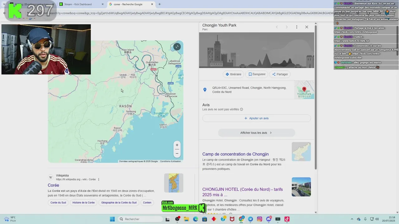Open Microsoft Store from the taskbar
Viewport: 399px width, 224px height.
pos(204,219)
